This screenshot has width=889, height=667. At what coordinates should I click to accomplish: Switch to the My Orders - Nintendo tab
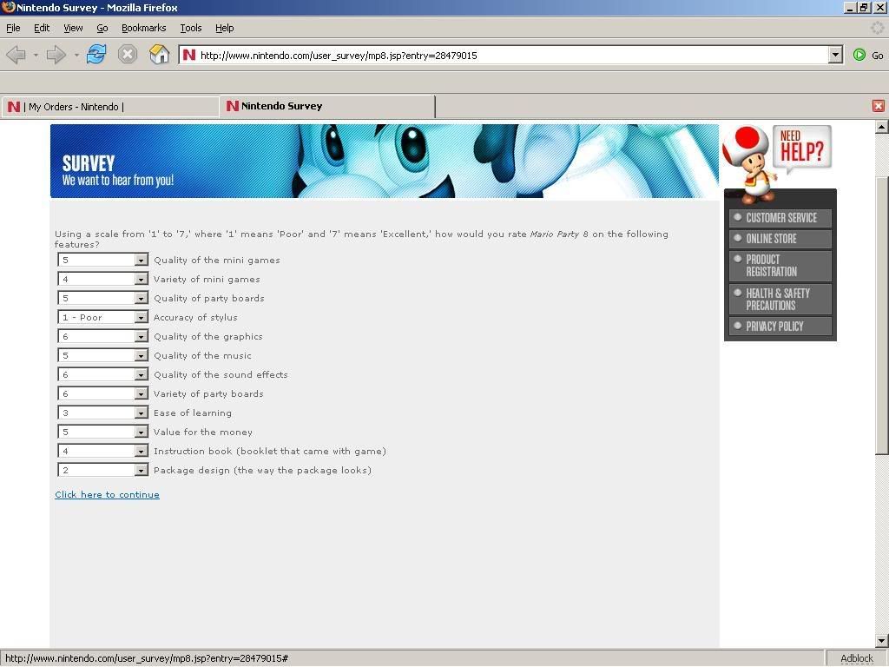(110, 107)
